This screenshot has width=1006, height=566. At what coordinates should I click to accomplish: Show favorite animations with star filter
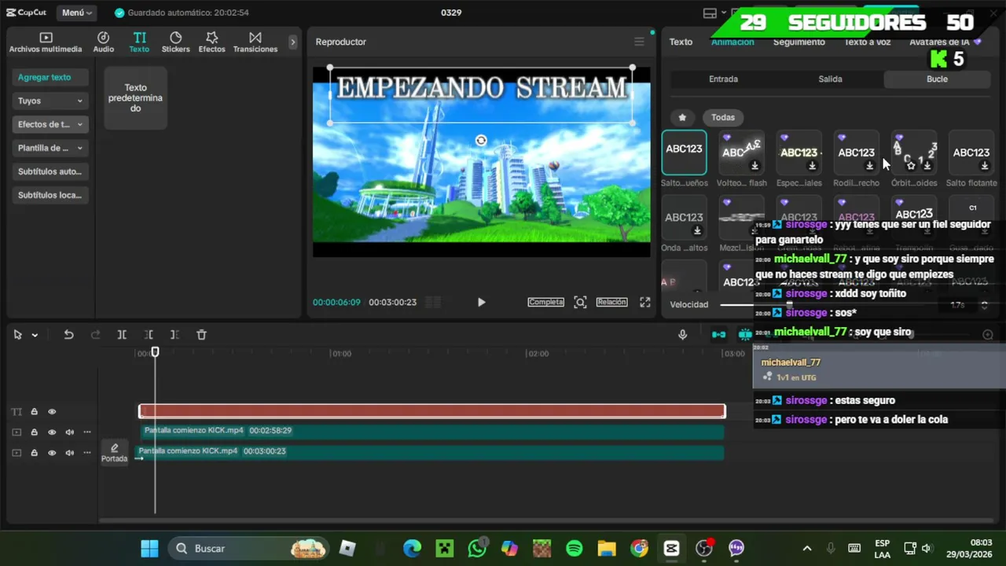coord(682,117)
